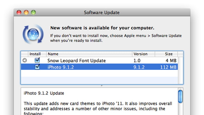Click the Software Update globe icon
204x115 pixels.
(x=33, y=34)
